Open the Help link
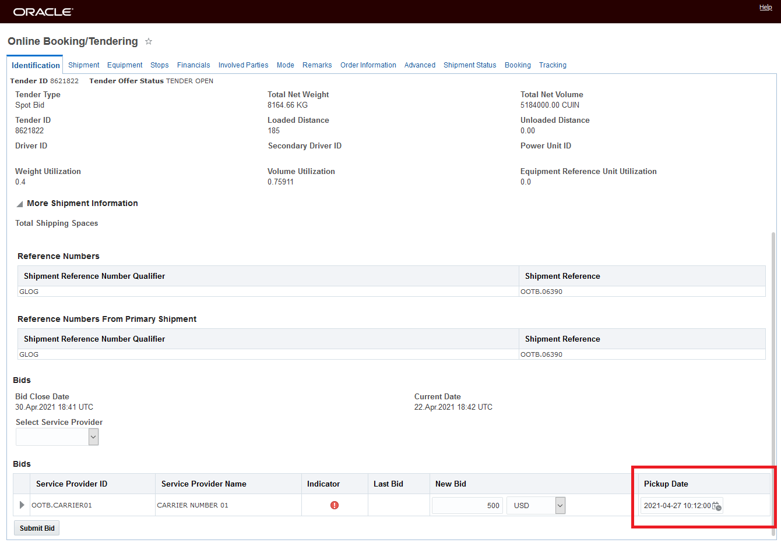The height and width of the screenshot is (550, 781). point(766,7)
